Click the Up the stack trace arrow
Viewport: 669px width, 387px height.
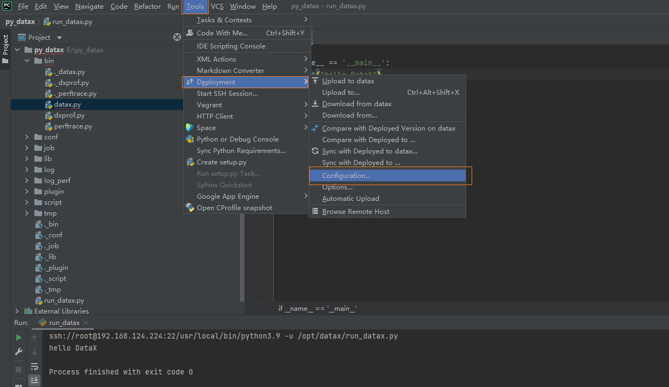34,337
